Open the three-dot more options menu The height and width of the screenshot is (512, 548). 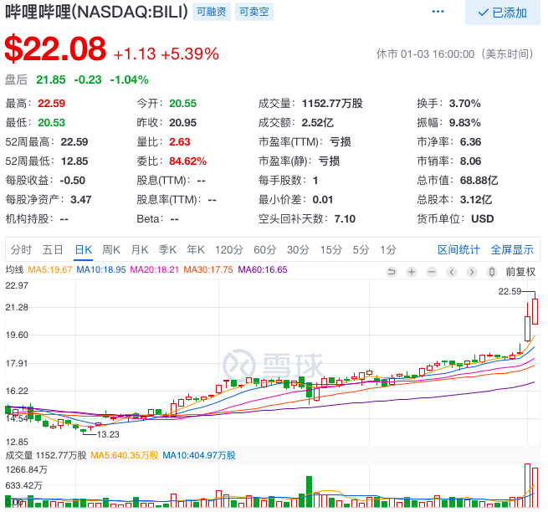(x=438, y=12)
